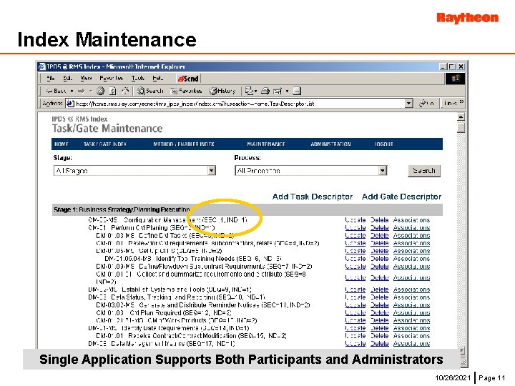
Task: Open the History pane from toolbar
Action: (222, 91)
